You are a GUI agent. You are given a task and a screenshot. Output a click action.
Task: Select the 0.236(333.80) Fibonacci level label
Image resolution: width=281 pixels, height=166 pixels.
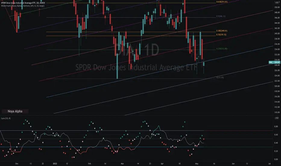pyautogui.click(x=222, y=49)
